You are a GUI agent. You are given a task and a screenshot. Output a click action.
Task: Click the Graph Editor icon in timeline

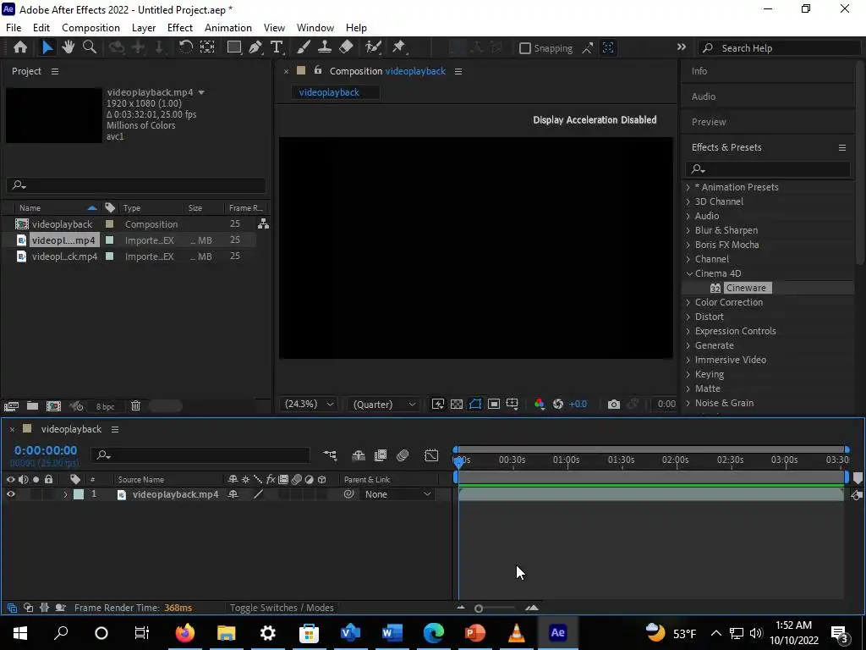(x=431, y=454)
